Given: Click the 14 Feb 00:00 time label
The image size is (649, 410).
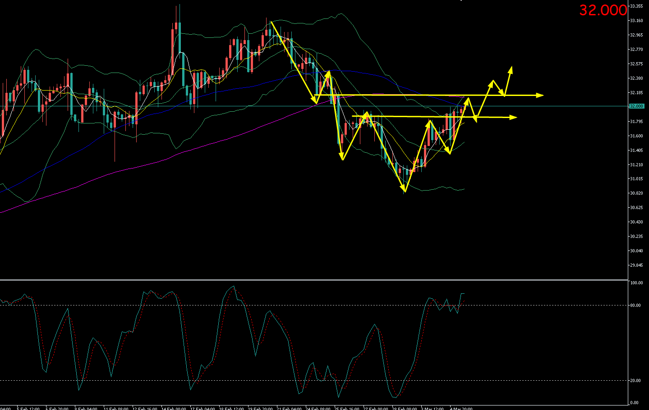Looking at the screenshot, I should (x=174, y=409).
